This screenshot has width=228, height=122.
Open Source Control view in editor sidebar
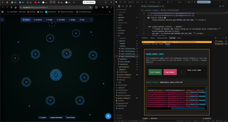(x=126, y=6)
